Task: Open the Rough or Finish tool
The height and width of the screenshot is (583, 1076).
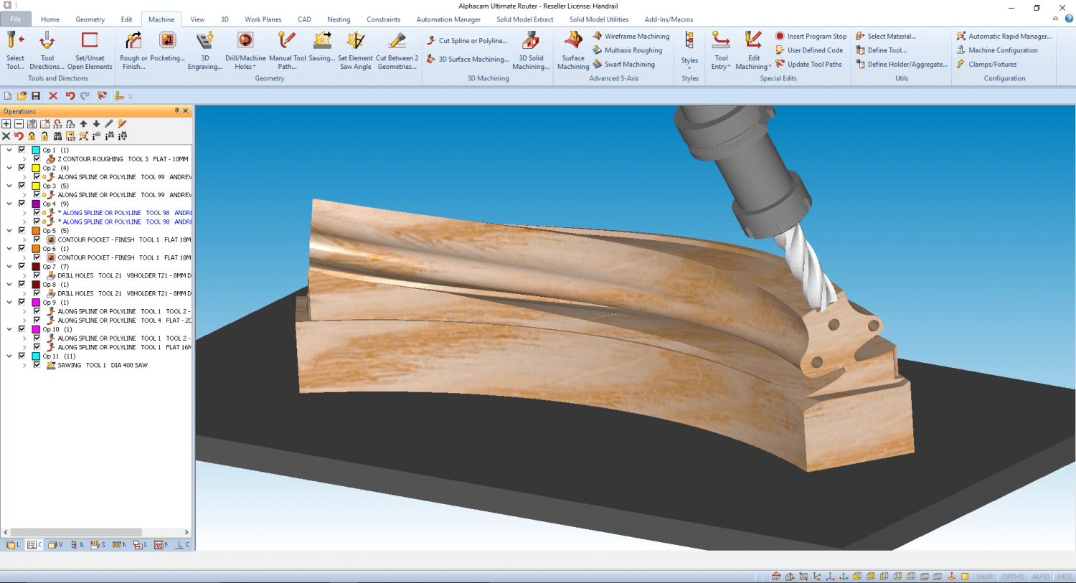Action: coord(133,49)
